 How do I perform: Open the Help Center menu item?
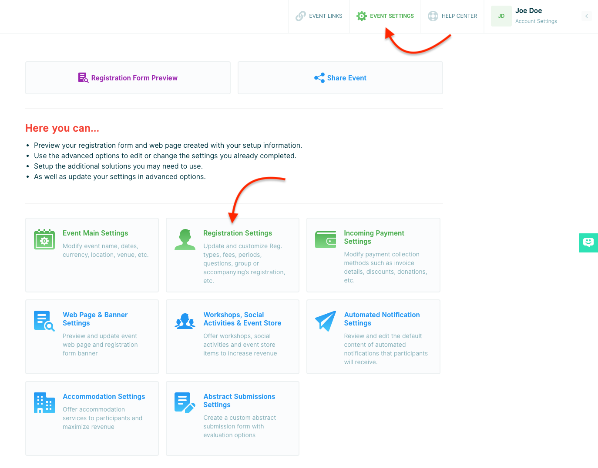click(453, 16)
